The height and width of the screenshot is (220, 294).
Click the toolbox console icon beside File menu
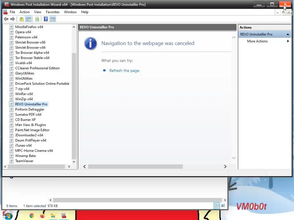(x=5, y=12)
